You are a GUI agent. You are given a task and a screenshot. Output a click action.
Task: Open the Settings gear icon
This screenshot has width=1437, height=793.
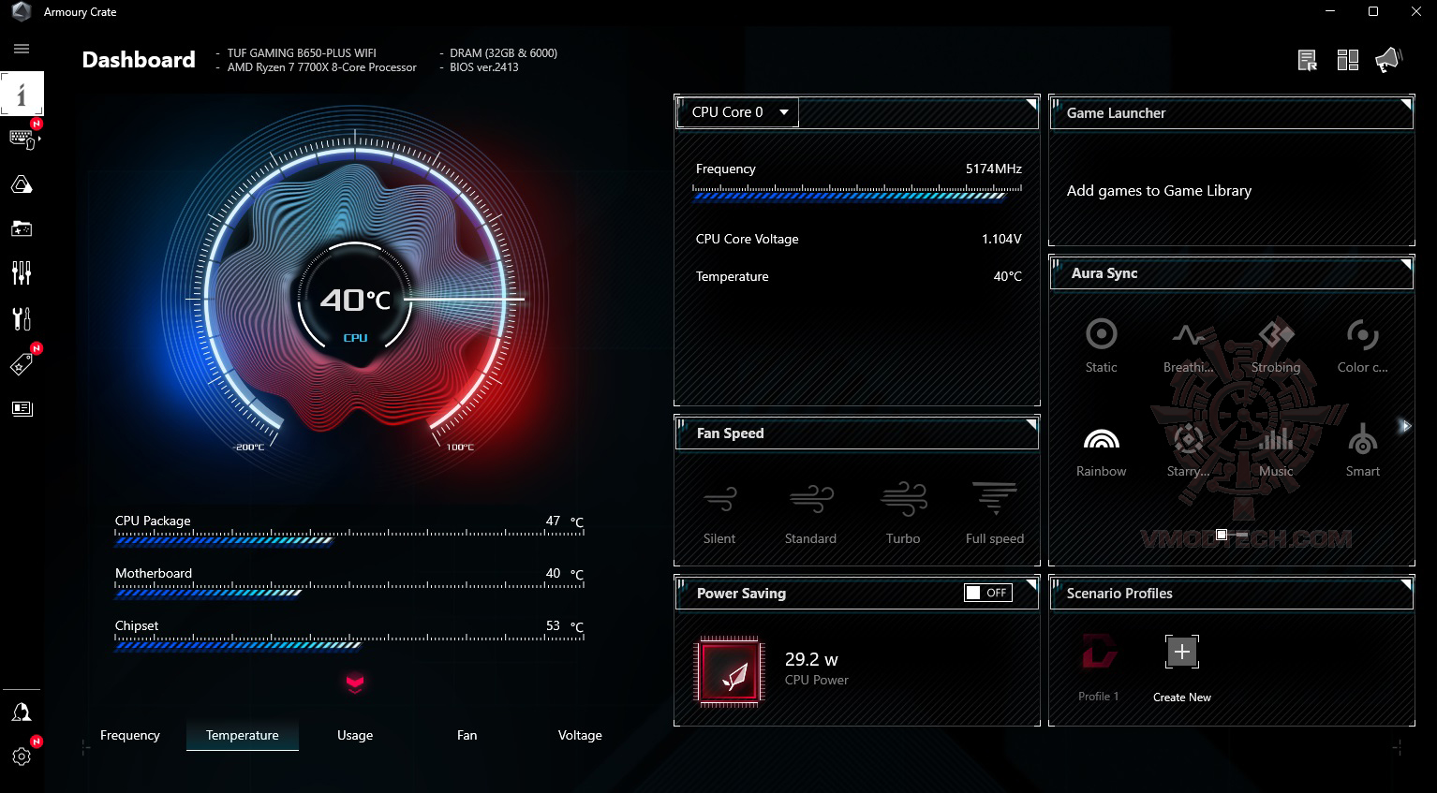click(22, 756)
